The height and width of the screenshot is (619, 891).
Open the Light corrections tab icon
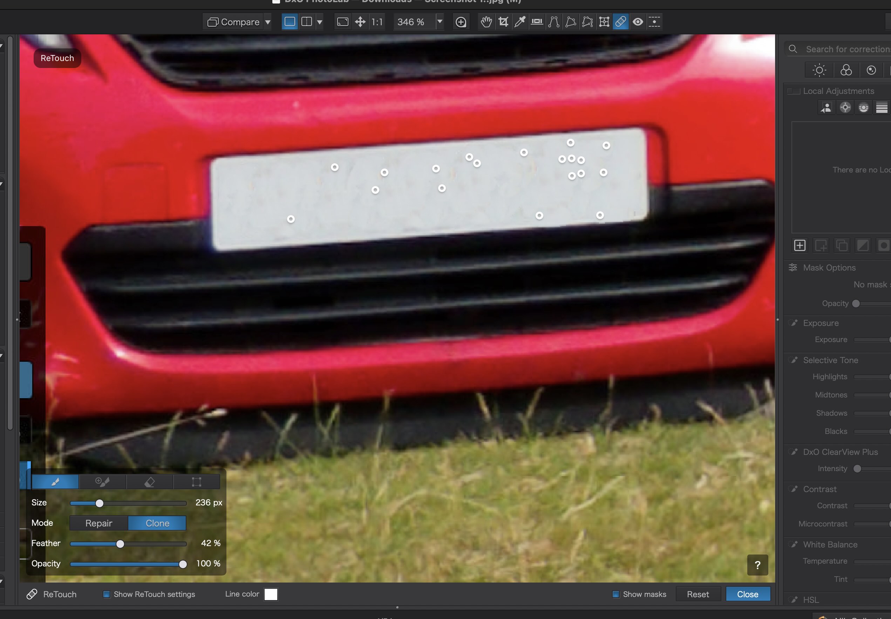(x=819, y=70)
